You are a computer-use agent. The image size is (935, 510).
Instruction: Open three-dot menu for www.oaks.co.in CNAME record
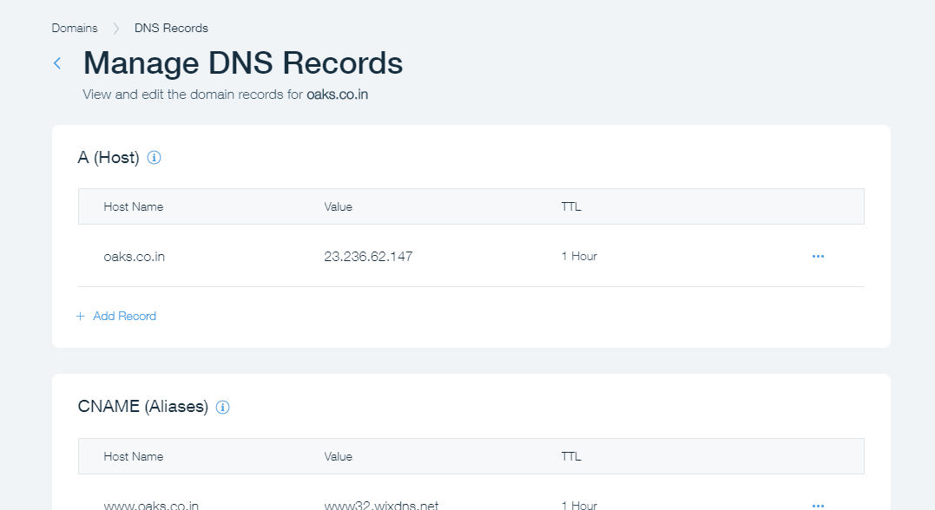[x=818, y=506]
